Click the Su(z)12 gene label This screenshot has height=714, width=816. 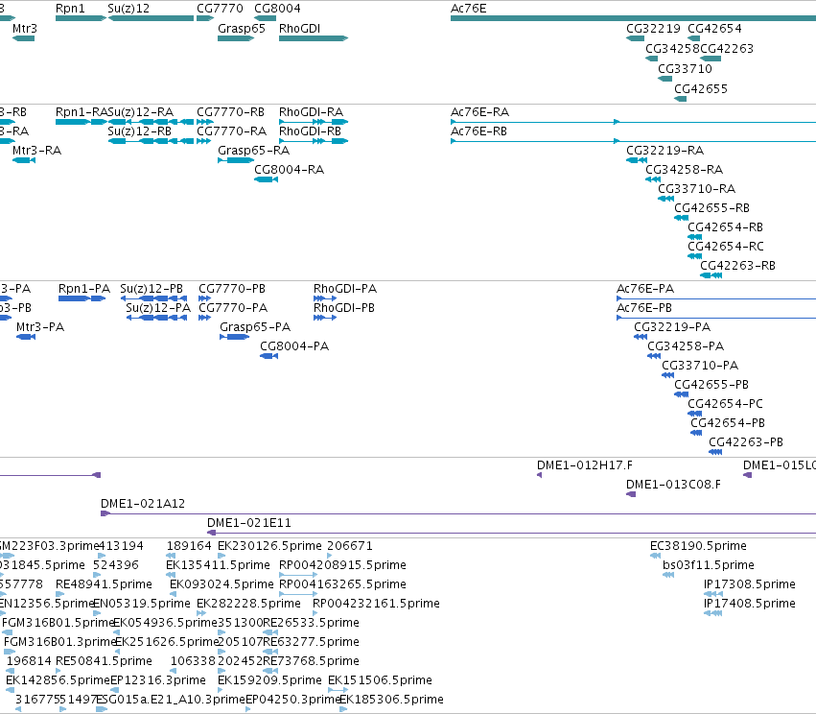tap(128, 9)
